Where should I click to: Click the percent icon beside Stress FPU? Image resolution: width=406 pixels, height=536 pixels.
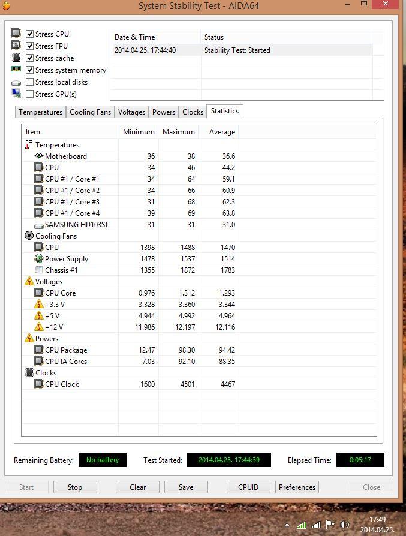tap(16, 45)
